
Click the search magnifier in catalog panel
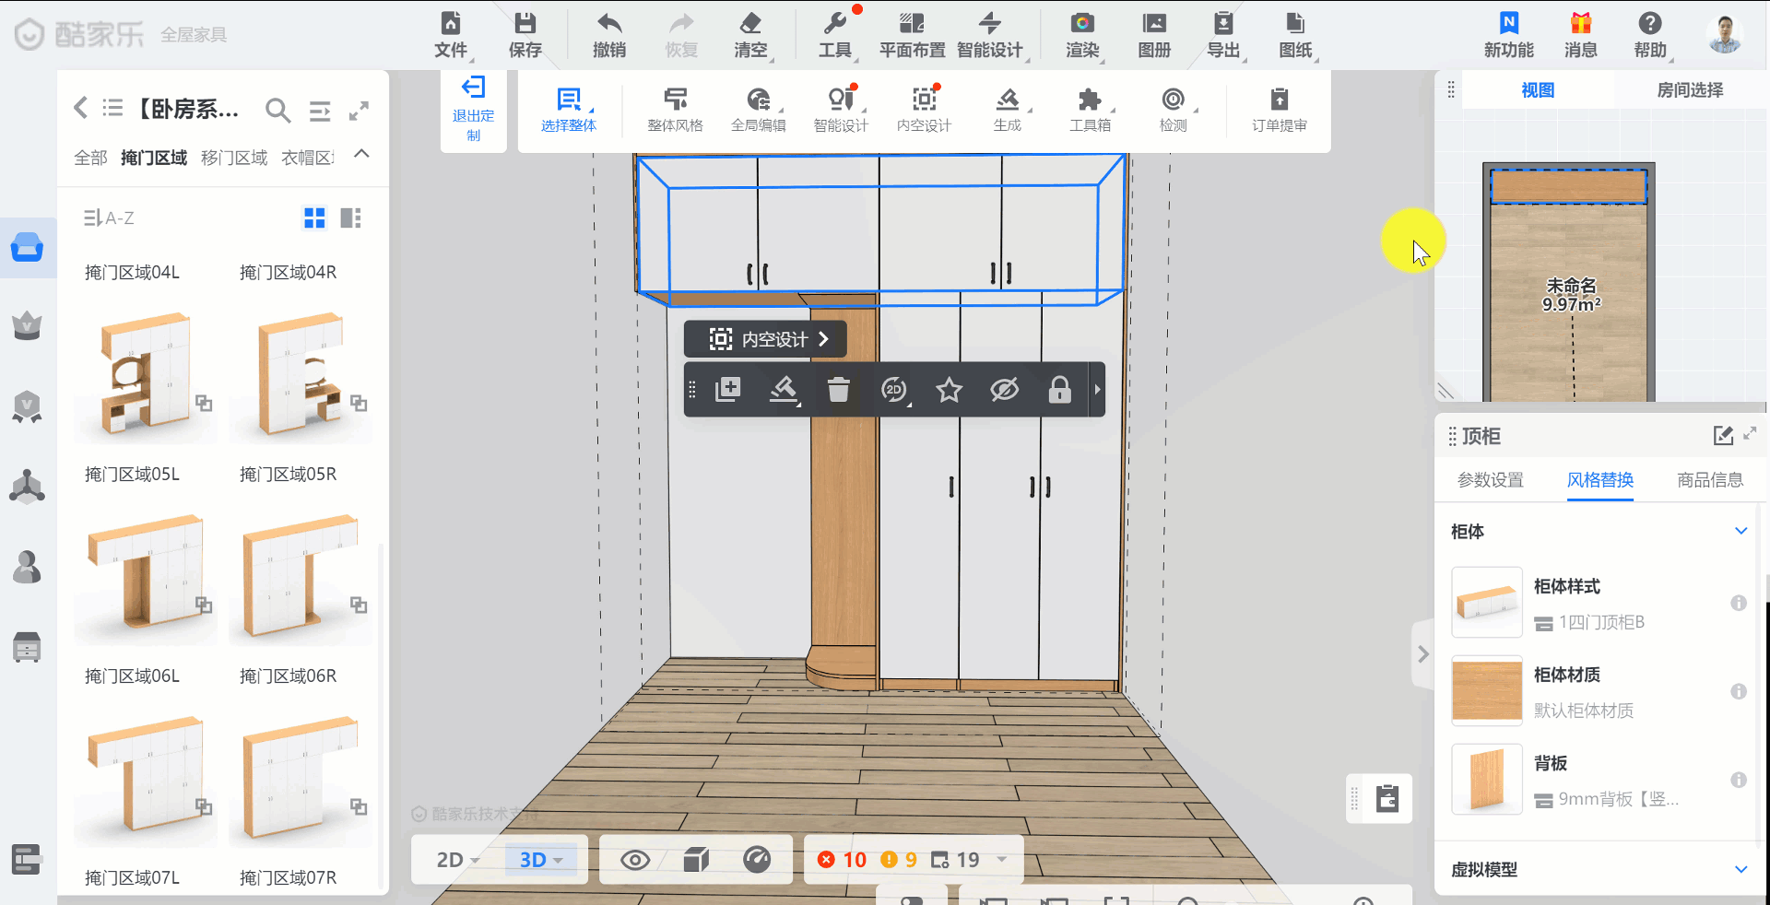click(277, 111)
